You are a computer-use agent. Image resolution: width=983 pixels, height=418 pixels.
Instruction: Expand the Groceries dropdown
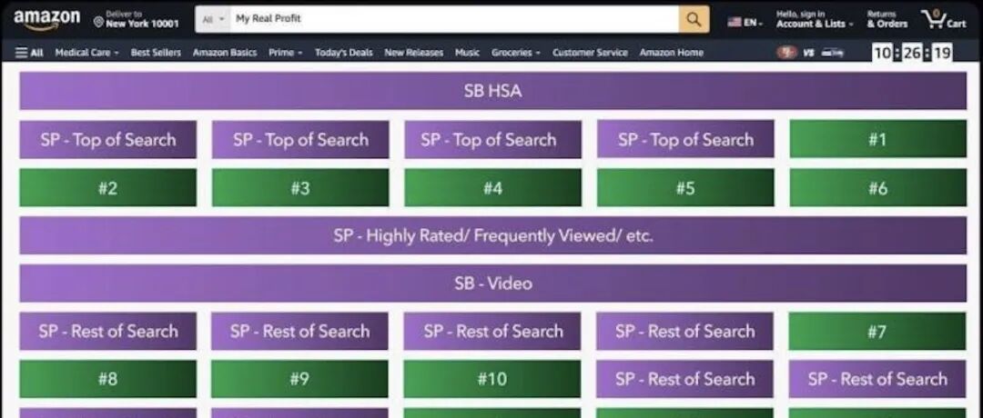click(515, 53)
